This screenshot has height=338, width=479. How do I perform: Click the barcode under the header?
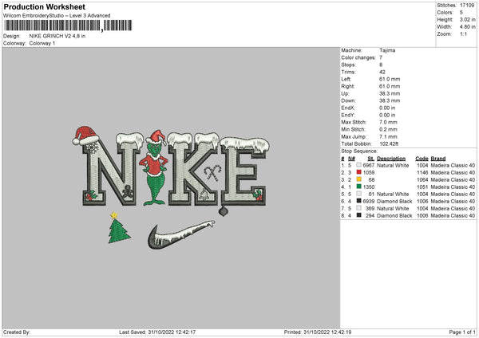click(x=68, y=26)
